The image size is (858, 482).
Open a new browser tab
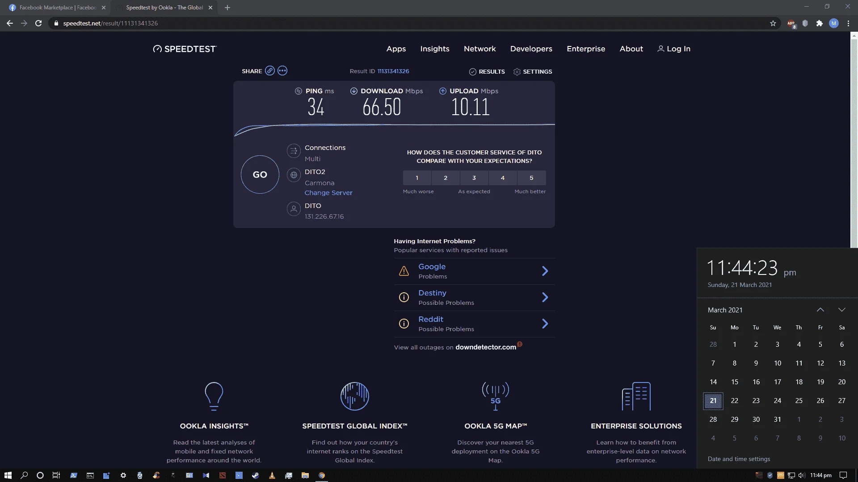coord(227,8)
